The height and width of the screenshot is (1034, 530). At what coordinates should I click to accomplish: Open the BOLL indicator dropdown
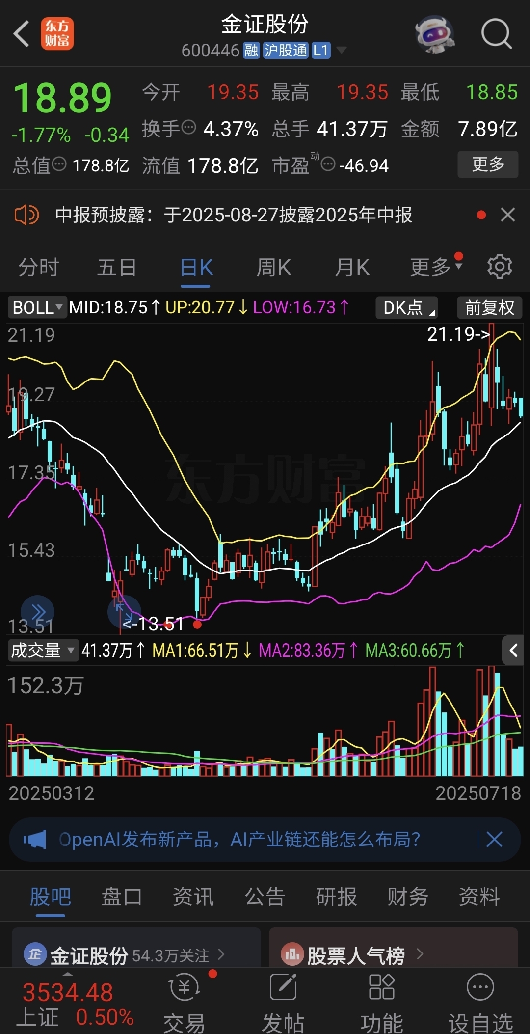(x=37, y=308)
